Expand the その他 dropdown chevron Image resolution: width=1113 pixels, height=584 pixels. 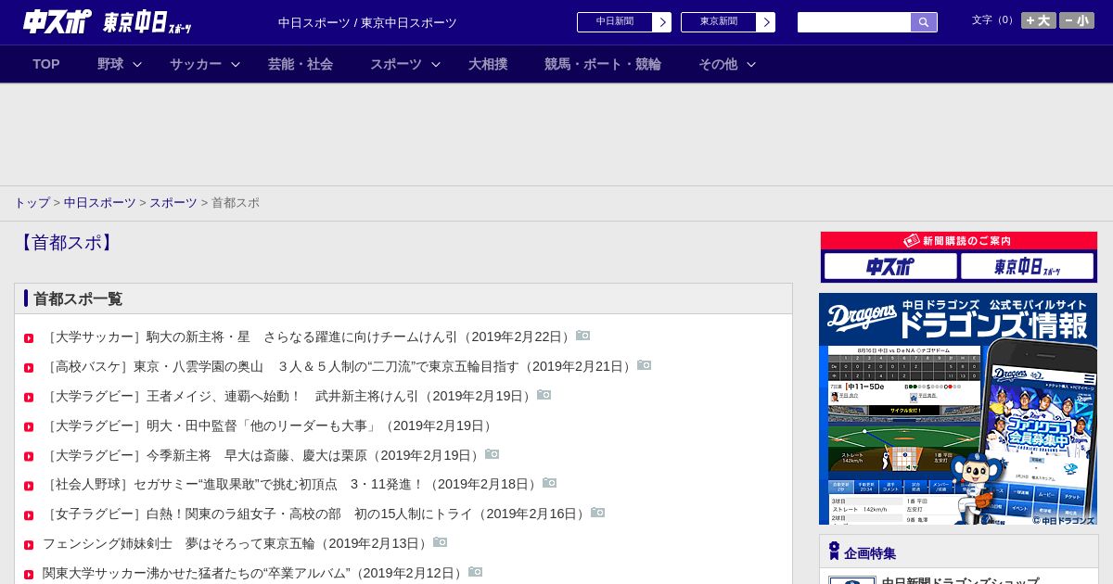[x=751, y=64]
